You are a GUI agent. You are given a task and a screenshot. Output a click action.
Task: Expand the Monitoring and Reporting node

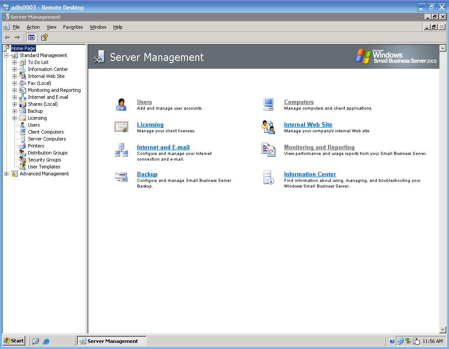(x=15, y=91)
